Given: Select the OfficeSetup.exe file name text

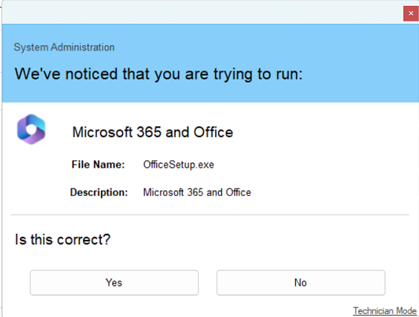Looking at the screenshot, I should (x=179, y=165).
